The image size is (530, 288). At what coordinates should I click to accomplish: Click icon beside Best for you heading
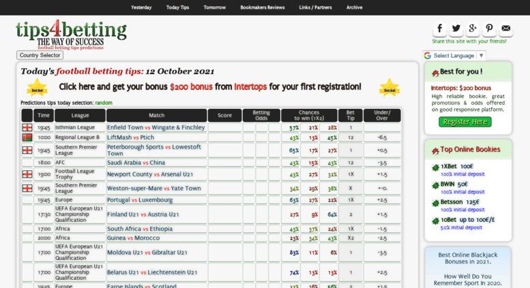[435, 72]
